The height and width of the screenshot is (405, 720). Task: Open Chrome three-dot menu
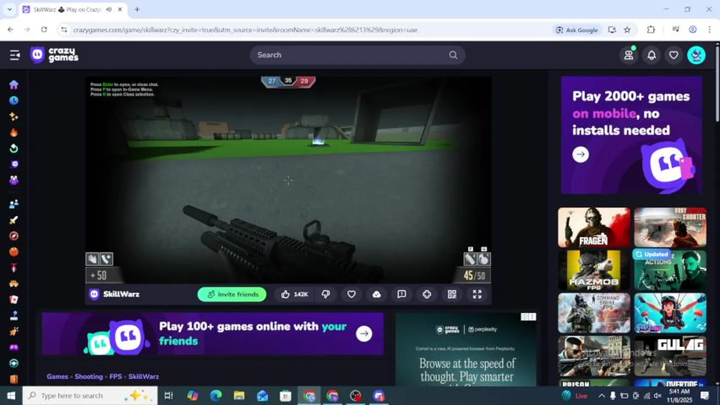point(709,30)
